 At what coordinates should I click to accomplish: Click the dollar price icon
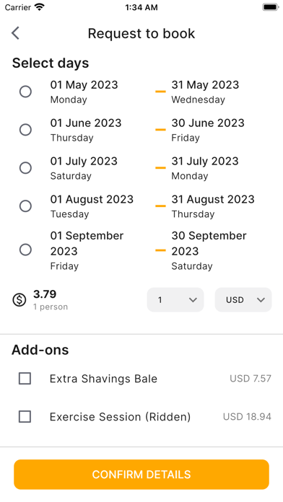19,300
